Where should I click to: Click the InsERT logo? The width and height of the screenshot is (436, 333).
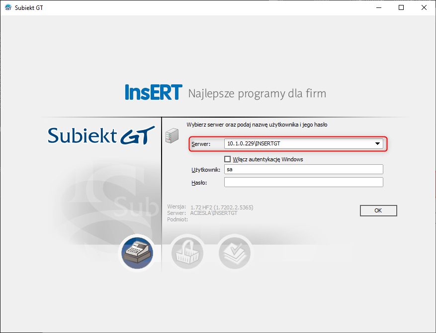(154, 92)
